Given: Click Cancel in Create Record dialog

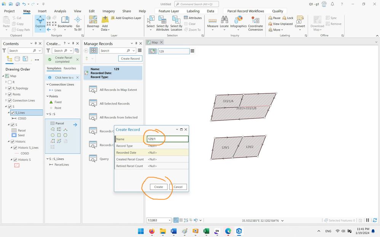Looking at the screenshot, I should (x=178, y=187).
